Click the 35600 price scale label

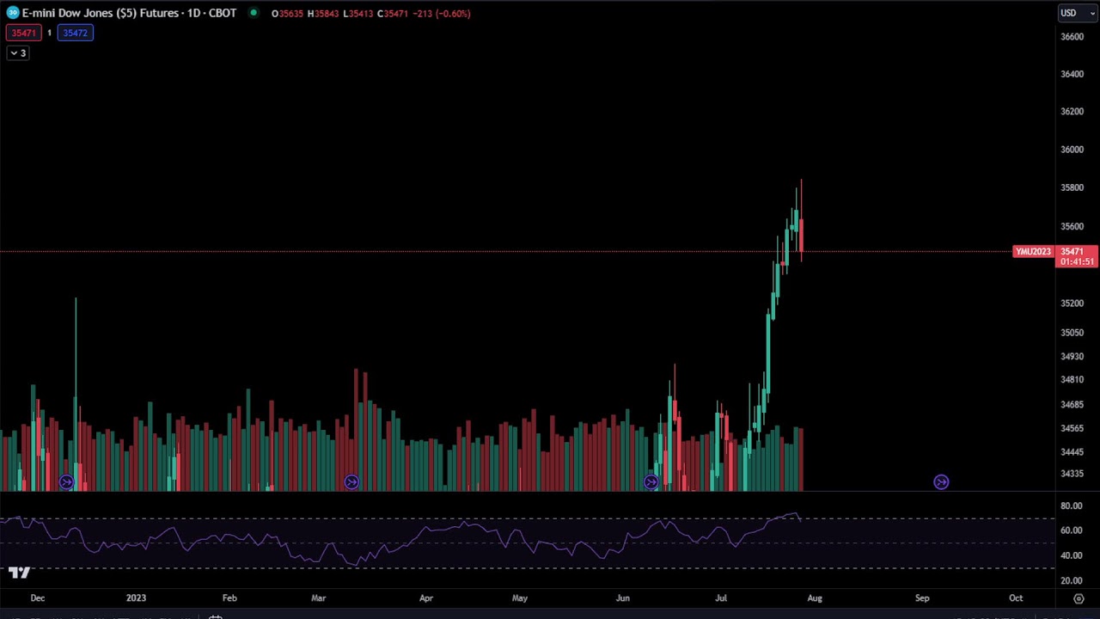tap(1072, 227)
